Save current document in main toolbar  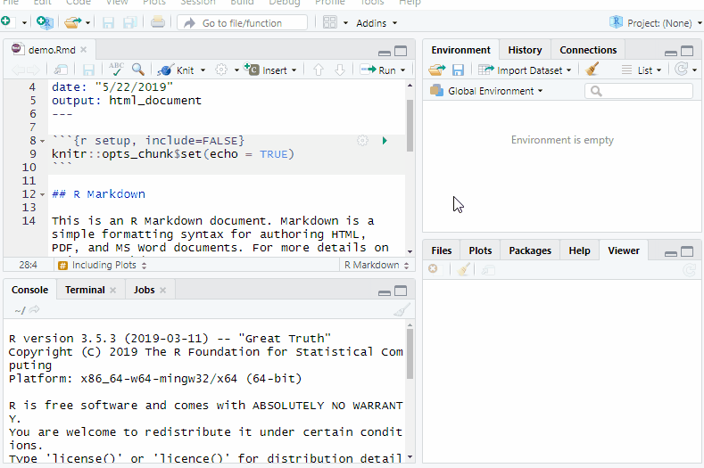click(x=108, y=22)
